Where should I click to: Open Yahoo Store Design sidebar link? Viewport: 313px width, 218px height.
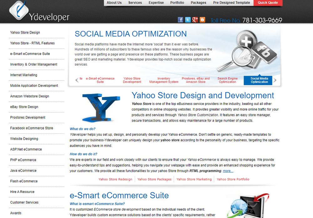coord(25,32)
